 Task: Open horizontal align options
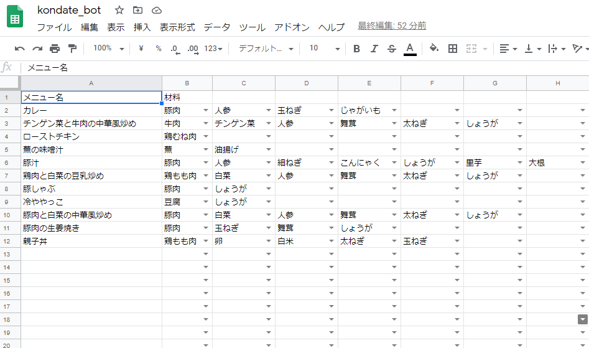508,49
